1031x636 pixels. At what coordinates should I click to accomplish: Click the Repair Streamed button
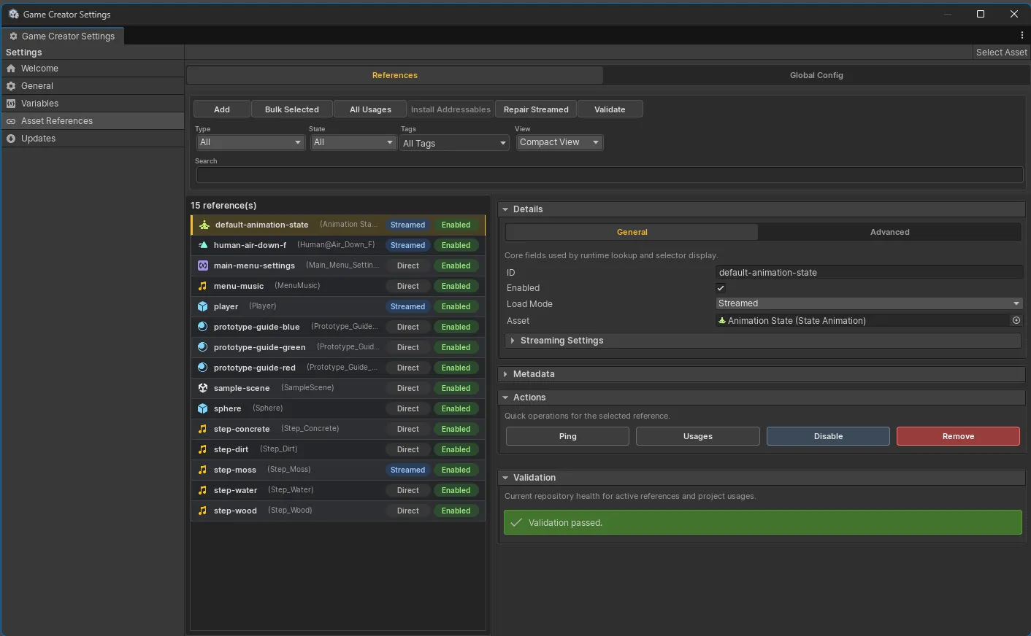pyautogui.click(x=536, y=109)
